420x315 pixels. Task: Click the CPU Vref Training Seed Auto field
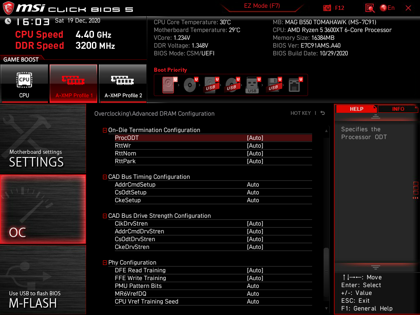pyautogui.click(x=253, y=301)
